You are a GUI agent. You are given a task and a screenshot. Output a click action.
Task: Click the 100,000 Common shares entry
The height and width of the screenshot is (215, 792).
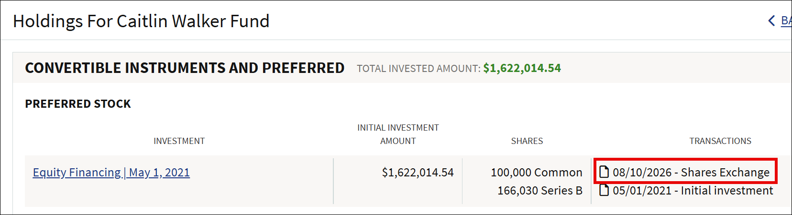coord(537,172)
